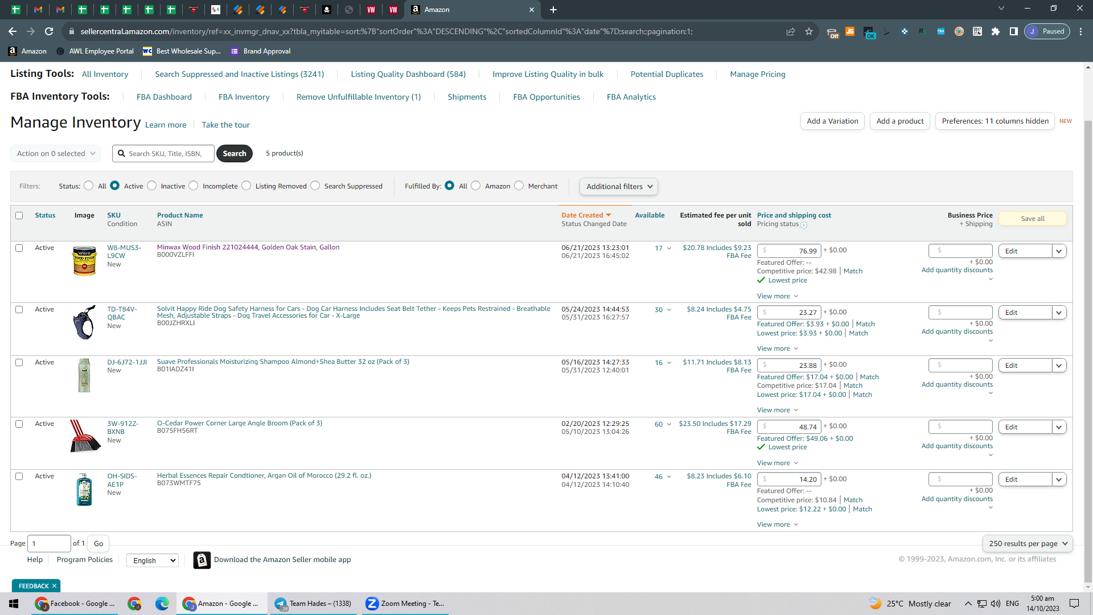Click the Add a product button
Viewport: 1093px width, 615px height.
click(x=900, y=121)
